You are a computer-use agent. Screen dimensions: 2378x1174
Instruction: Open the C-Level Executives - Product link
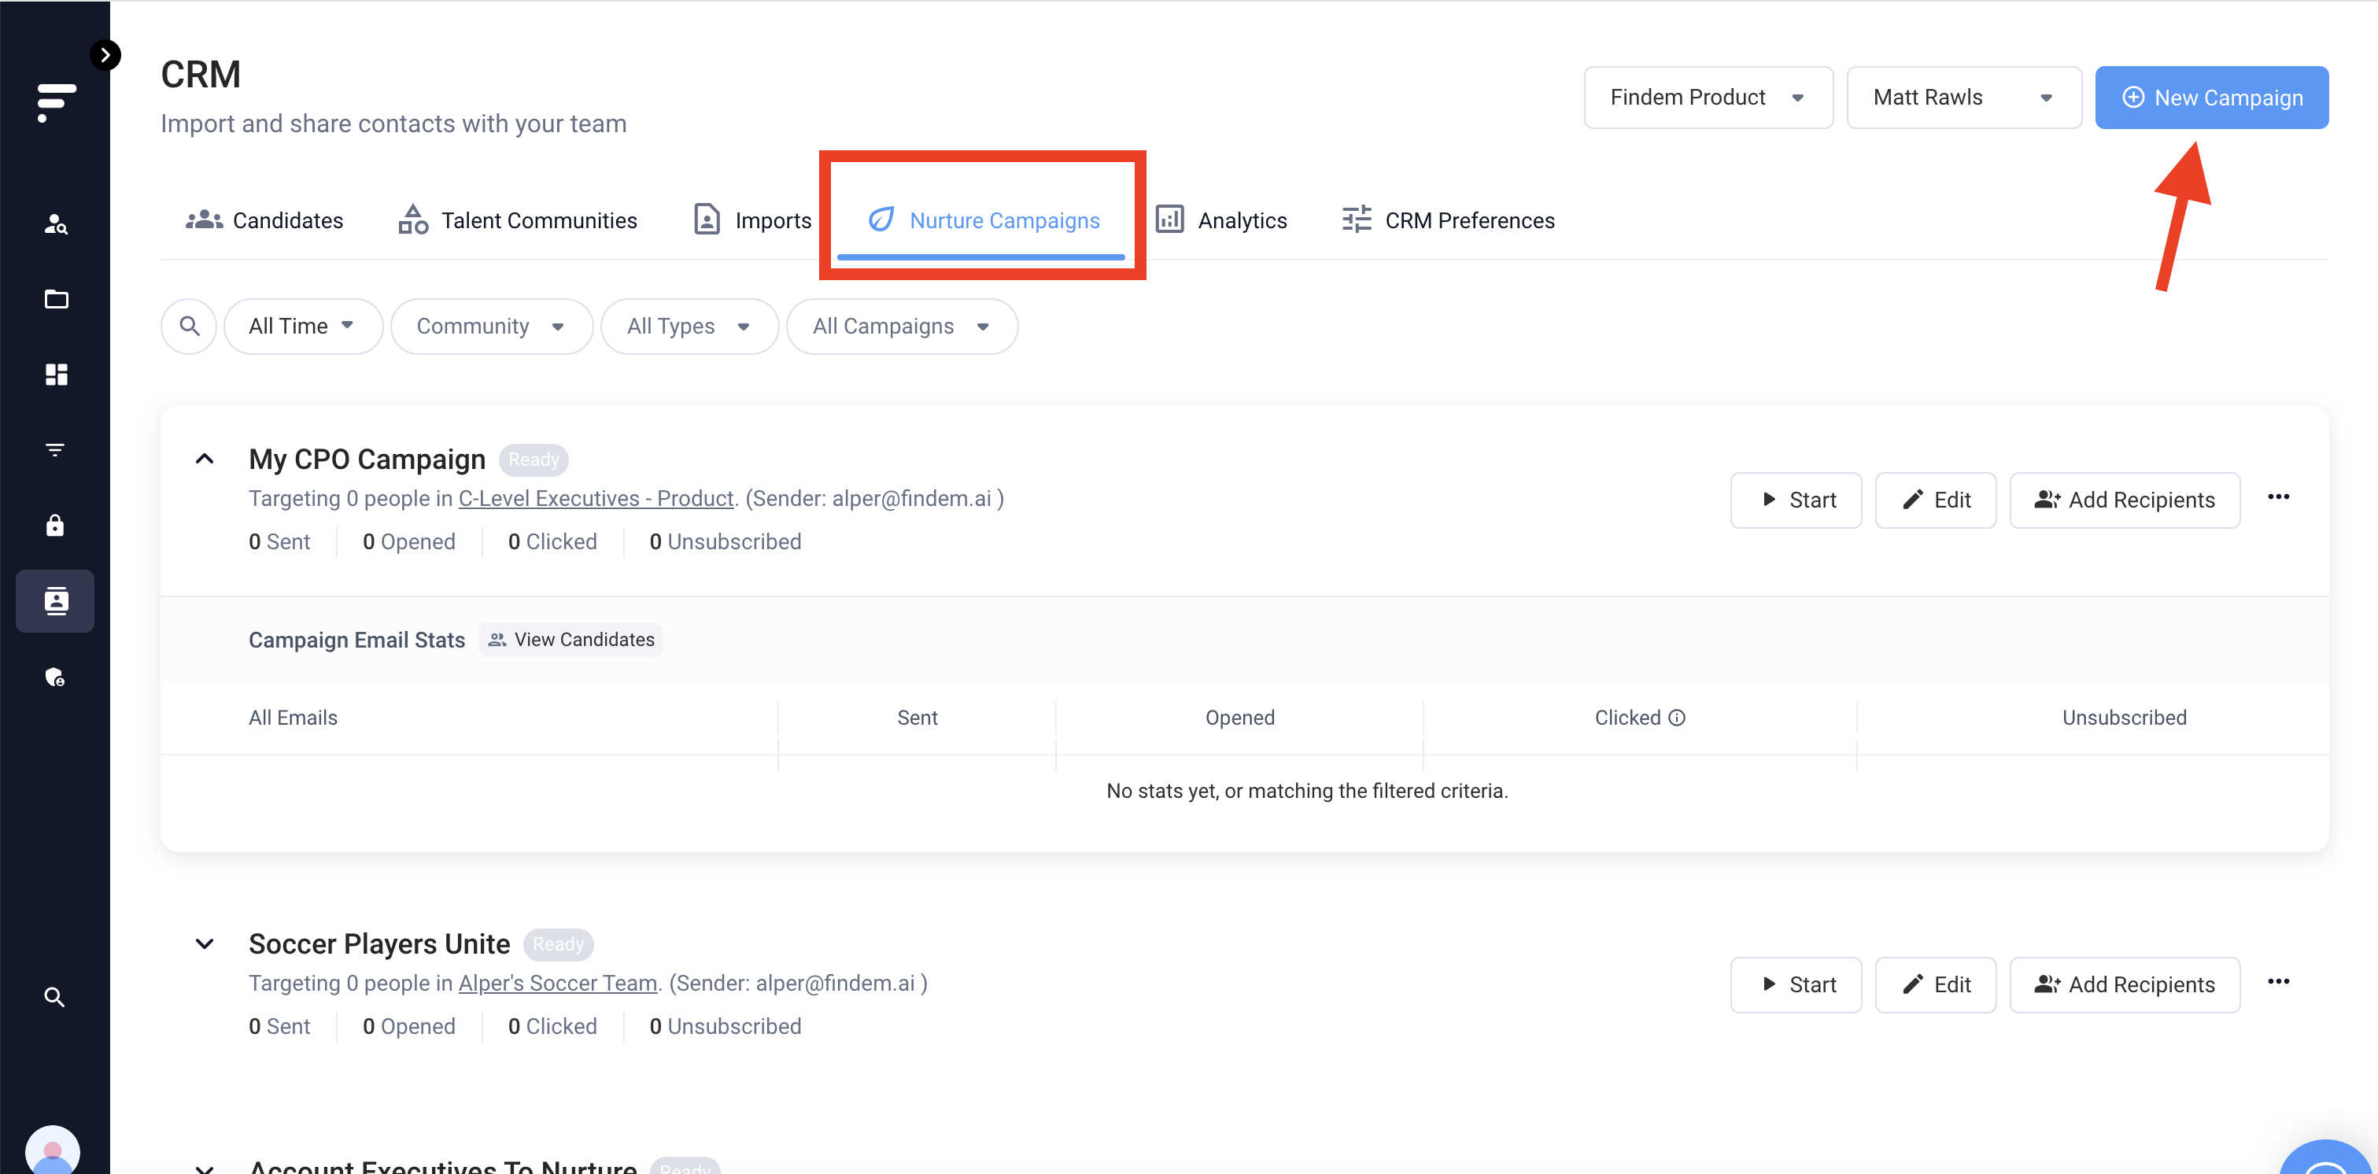(596, 498)
